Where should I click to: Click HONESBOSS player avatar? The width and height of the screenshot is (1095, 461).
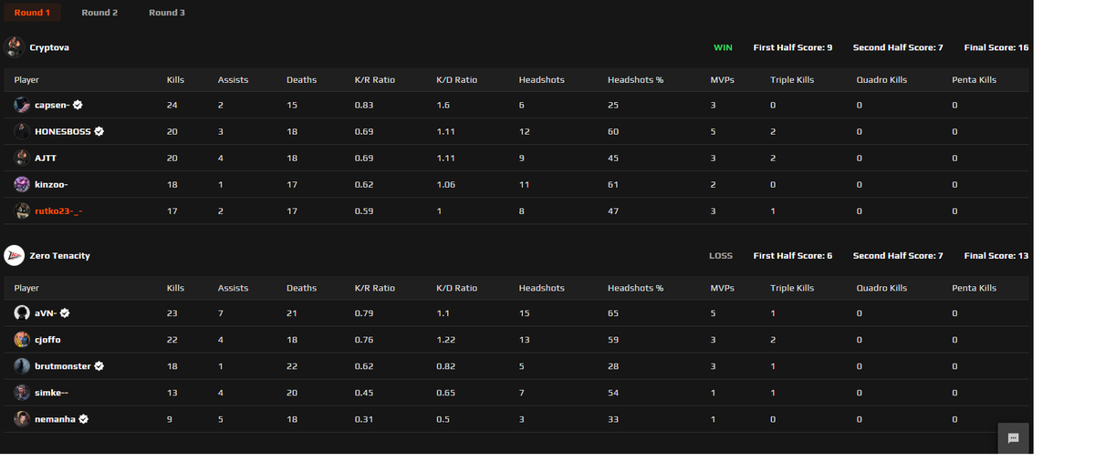coord(22,132)
